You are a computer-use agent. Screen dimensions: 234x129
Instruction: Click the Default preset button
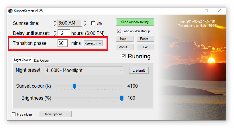point(139,70)
